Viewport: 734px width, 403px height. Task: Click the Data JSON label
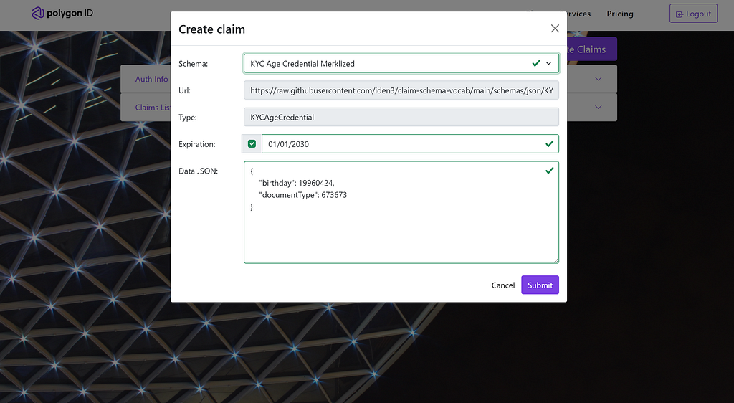click(x=198, y=171)
